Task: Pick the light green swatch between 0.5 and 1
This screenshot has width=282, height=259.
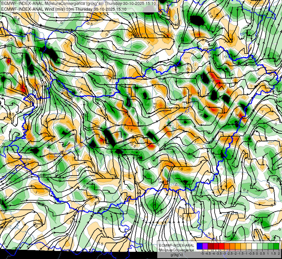Action: click(x=265, y=246)
